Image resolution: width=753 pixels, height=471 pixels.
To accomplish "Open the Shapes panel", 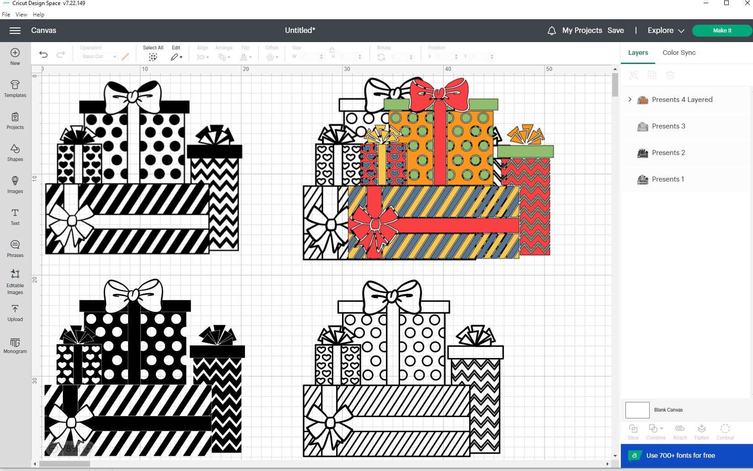I will pyautogui.click(x=15, y=153).
